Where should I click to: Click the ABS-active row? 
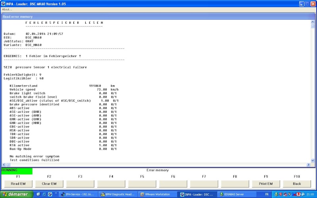click(x=63, y=108)
